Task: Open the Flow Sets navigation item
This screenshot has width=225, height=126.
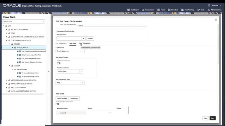Action: pyautogui.click(x=173, y=10)
